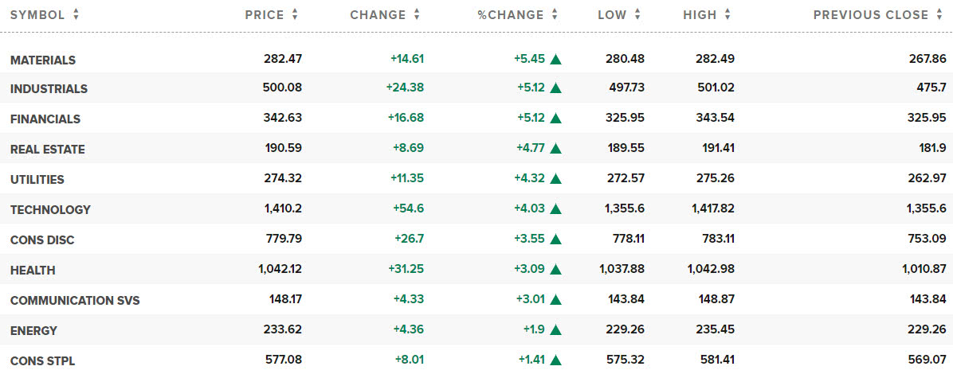Click the HEALTH price value 1,042.12
The height and width of the screenshot is (374, 953).
[x=280, y=270]
